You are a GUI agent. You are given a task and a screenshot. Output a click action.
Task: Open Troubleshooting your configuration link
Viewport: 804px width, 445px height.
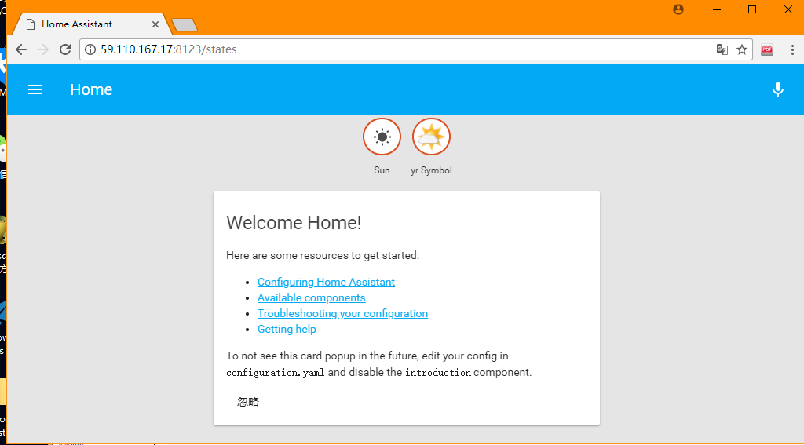[342, 313]
